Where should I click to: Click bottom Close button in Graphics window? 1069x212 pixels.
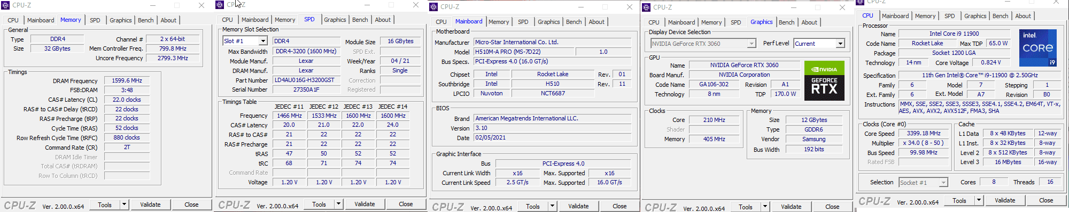832,207
